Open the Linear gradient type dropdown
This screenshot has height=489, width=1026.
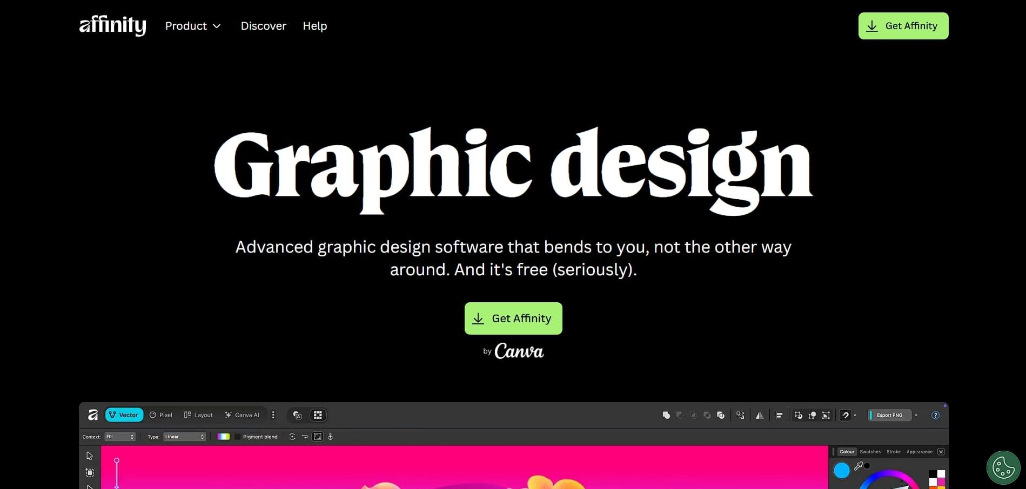184,436
